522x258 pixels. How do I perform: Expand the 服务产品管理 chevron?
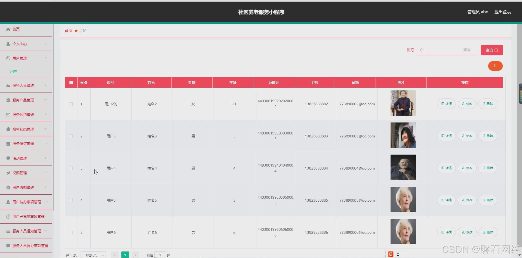(x=45, y=100)
